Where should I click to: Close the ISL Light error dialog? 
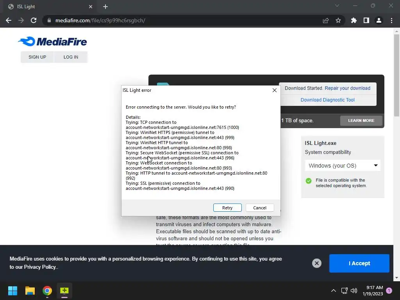point(275,90)
